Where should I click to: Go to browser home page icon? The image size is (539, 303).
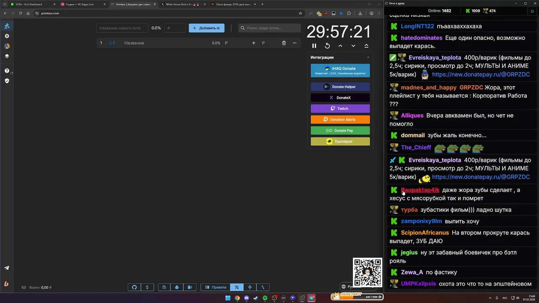point(28,13)
